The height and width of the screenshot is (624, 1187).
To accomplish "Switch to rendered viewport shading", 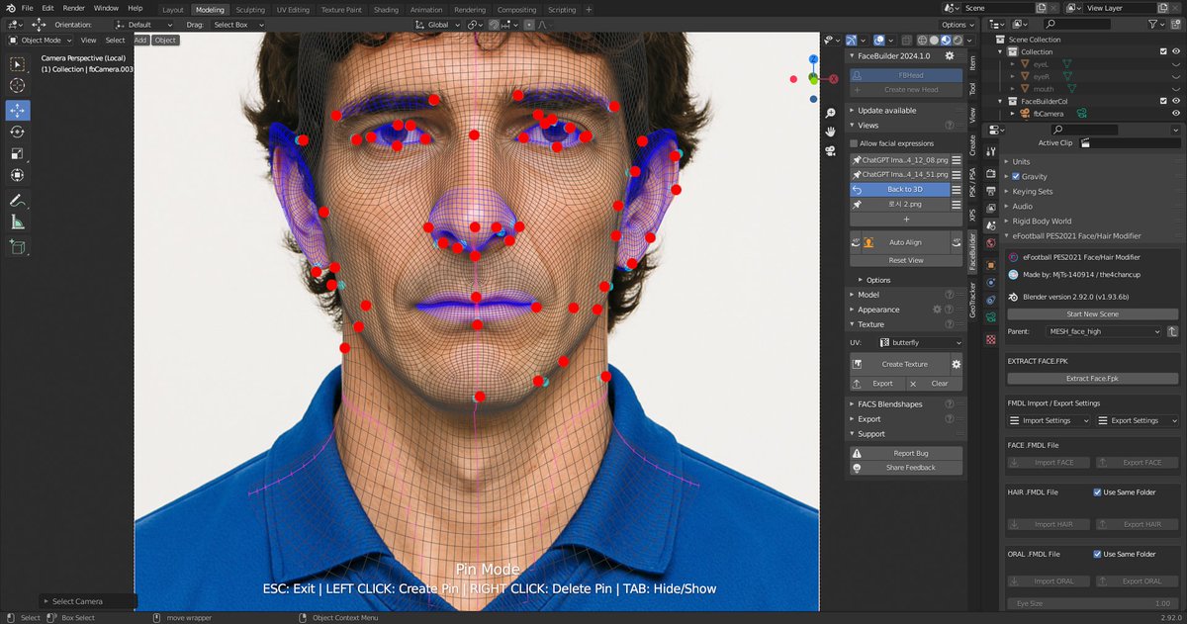I will click(959, 41).
